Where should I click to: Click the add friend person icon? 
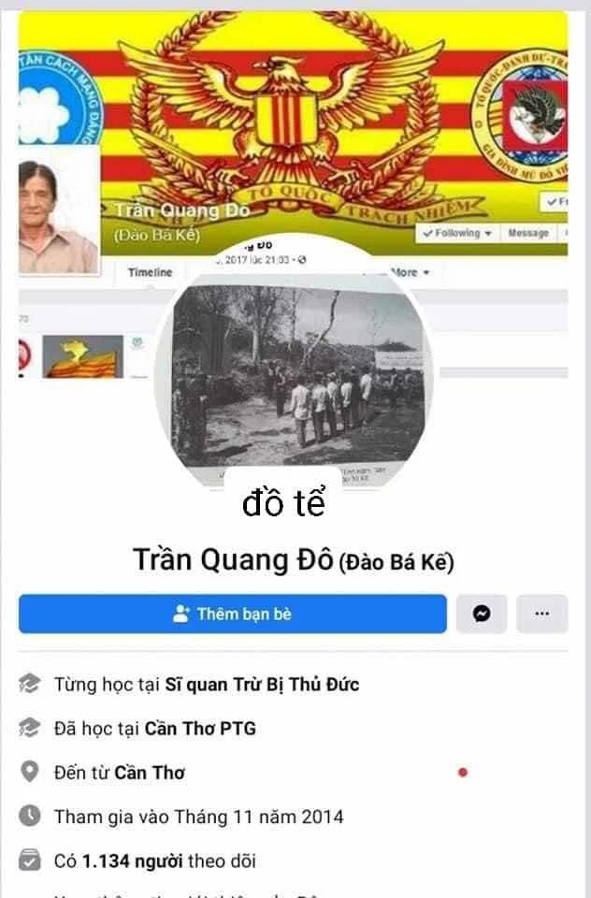[181, 614]
